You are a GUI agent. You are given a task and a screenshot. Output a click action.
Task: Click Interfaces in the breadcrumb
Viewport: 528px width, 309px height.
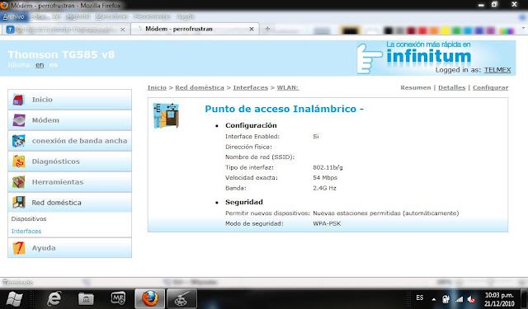(251, 87)
